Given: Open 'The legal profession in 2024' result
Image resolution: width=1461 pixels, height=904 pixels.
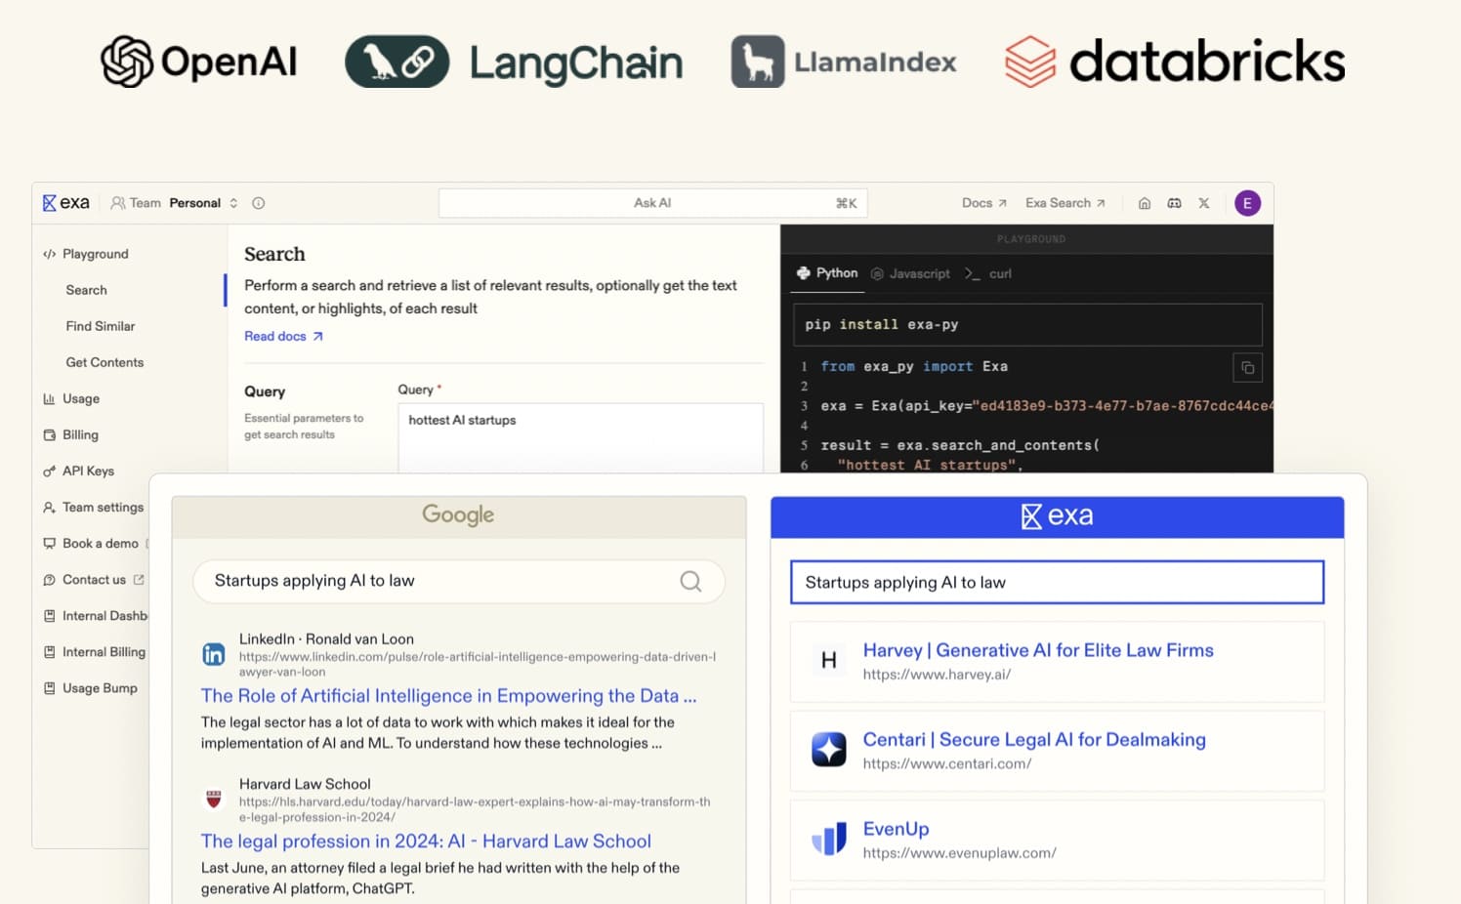Looking at the screenshot, I should pyautogui.click(x=426, y=841).
